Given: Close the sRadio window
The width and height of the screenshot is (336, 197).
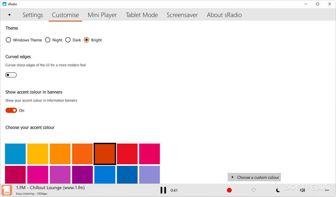Looking at the screenshot, I should 330,4.
